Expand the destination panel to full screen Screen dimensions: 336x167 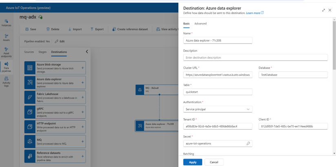click(x=323, y=10)
